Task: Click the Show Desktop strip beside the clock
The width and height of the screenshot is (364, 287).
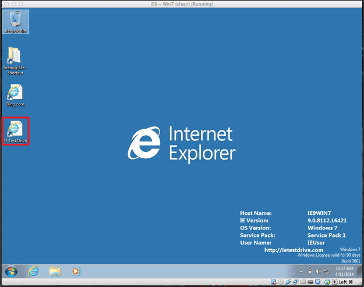Action: click(359, 271)
